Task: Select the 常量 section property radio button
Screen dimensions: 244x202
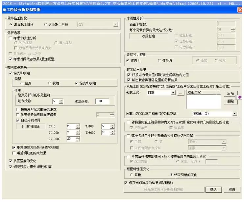Action: [132, 175]
